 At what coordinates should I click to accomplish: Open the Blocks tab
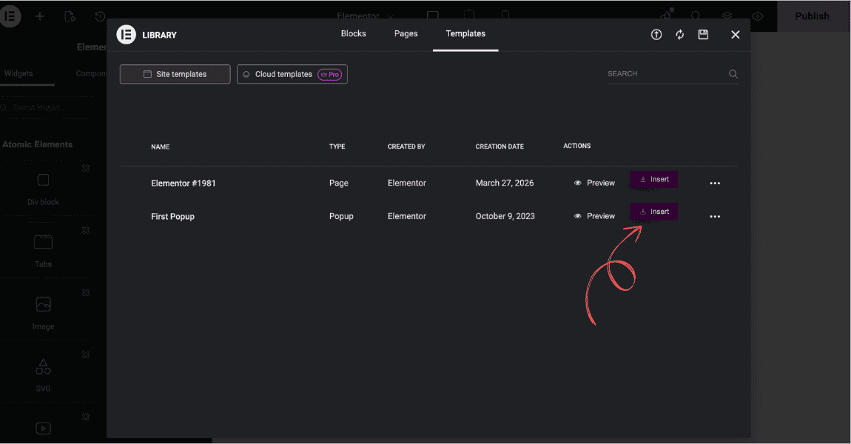(x=353, y=33)
